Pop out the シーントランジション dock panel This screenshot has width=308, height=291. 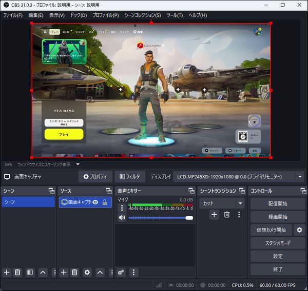[x=242, y=191]
